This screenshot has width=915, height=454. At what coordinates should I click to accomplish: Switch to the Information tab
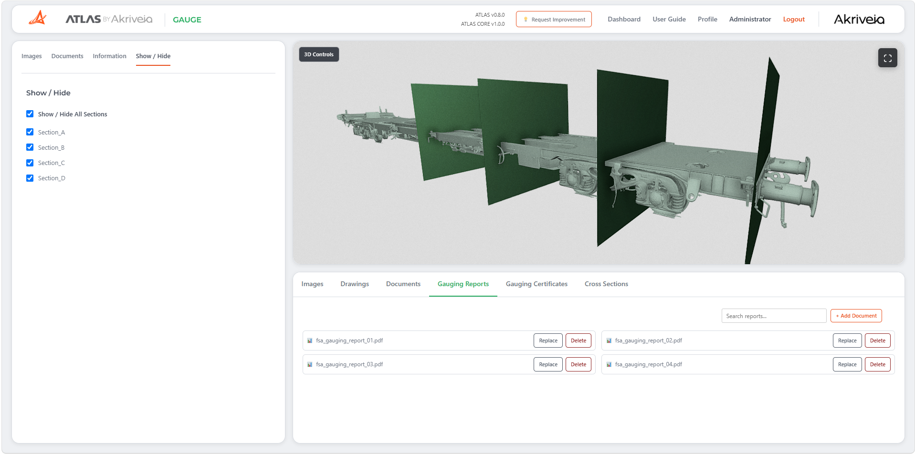(x=109, y=56)
